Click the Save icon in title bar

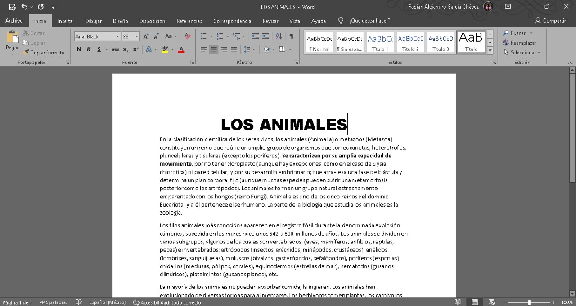12,7
